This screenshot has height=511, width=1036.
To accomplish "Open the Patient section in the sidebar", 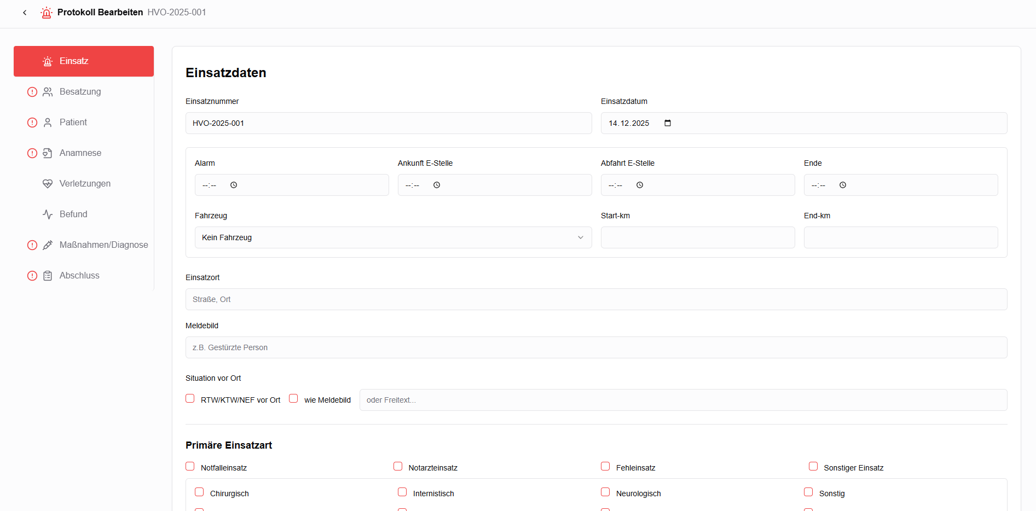I will click(74, 122).
